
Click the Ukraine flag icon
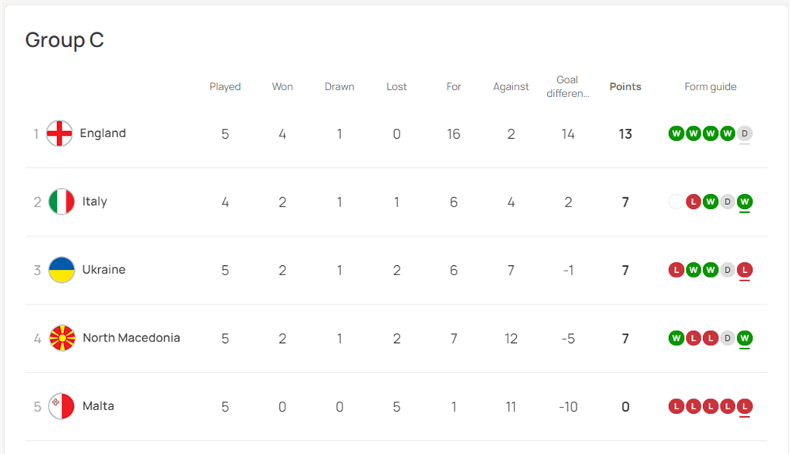pos(62,270)
